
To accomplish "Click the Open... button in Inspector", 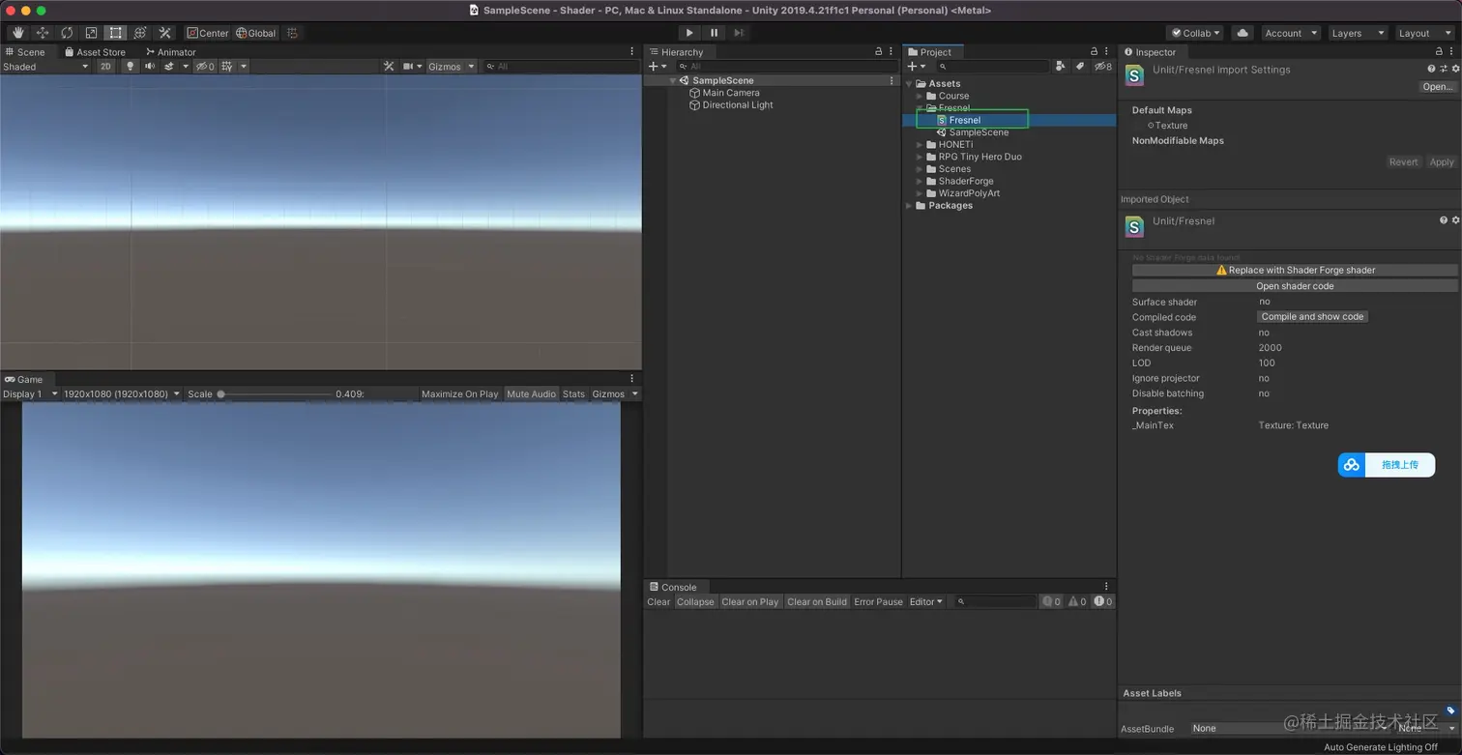I will (1437, 87).
